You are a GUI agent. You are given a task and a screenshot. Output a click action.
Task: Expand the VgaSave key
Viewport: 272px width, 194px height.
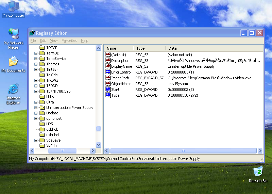(x=36, y=140)
